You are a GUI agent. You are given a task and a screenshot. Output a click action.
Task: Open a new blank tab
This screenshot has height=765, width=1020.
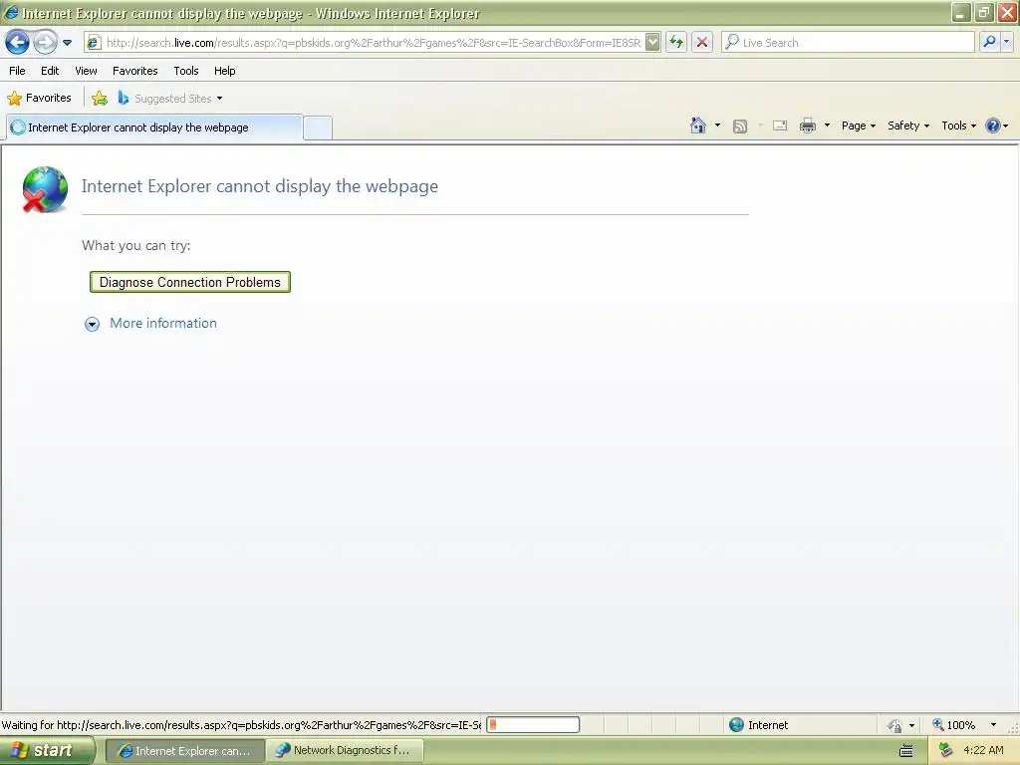(x=318, y=127)
